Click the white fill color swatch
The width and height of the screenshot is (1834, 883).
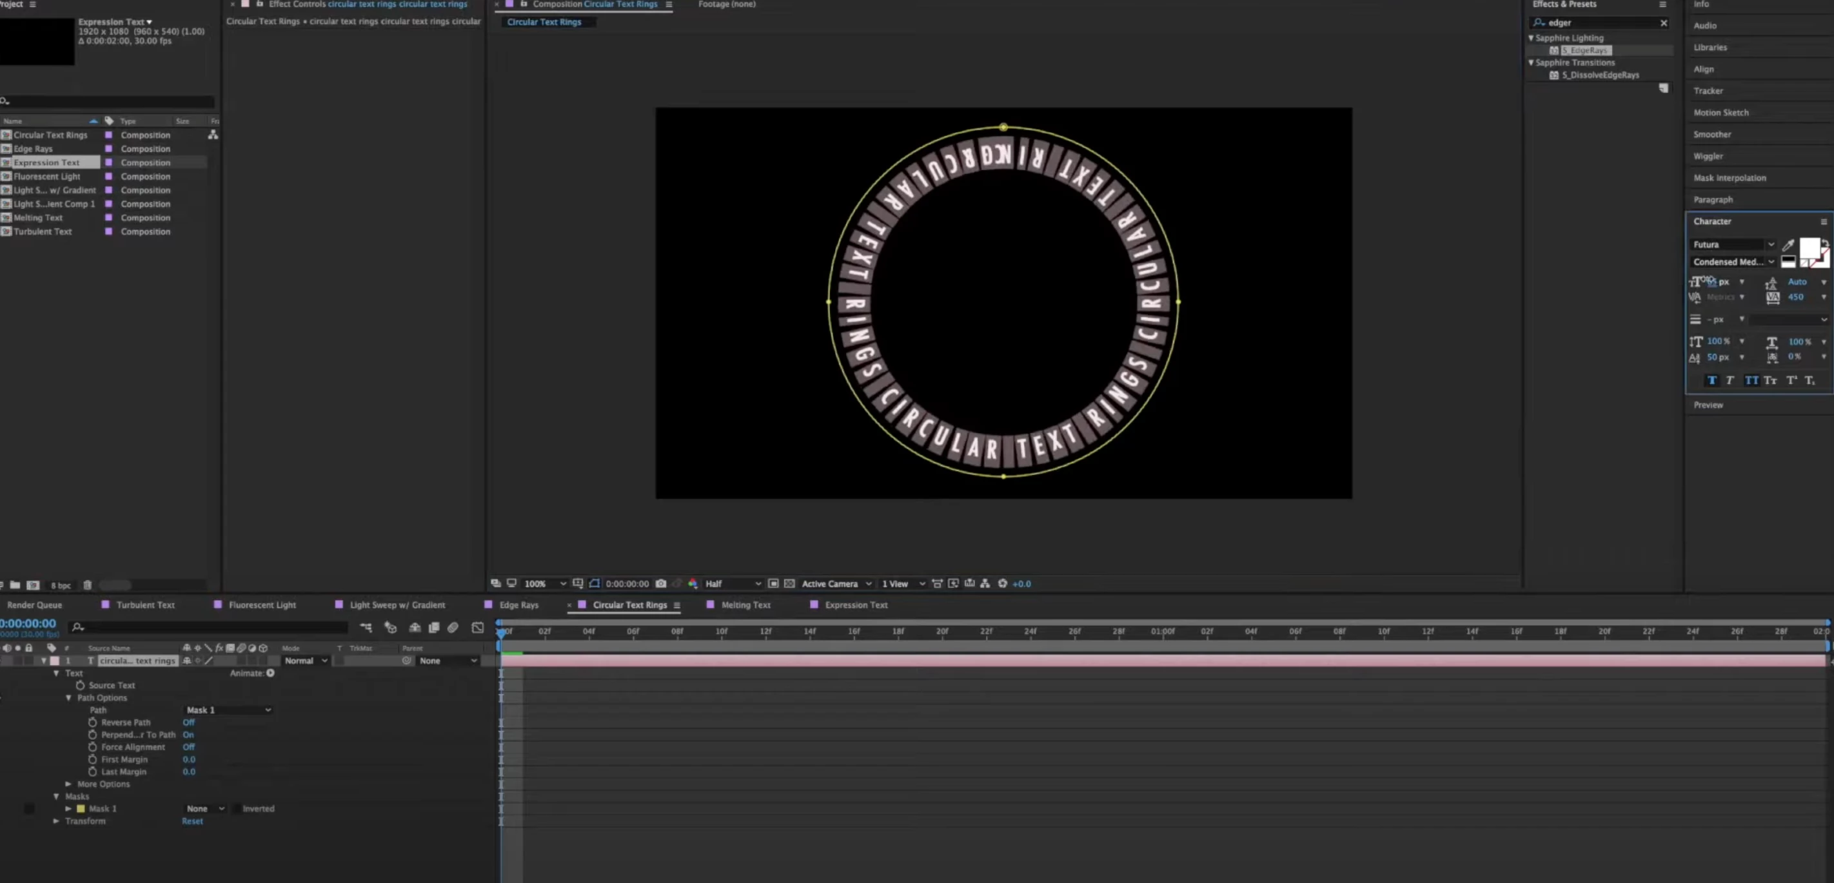tap(1808, 248)
